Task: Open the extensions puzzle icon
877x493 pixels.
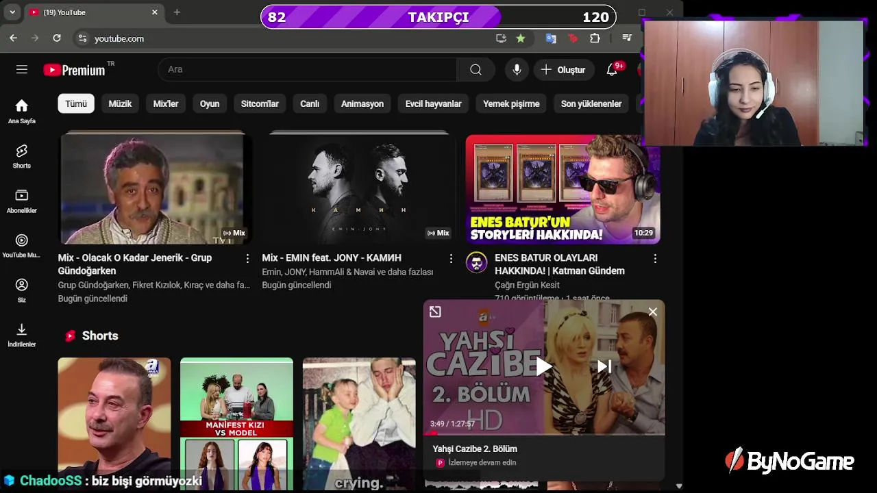Action: (x=595, y=38)
